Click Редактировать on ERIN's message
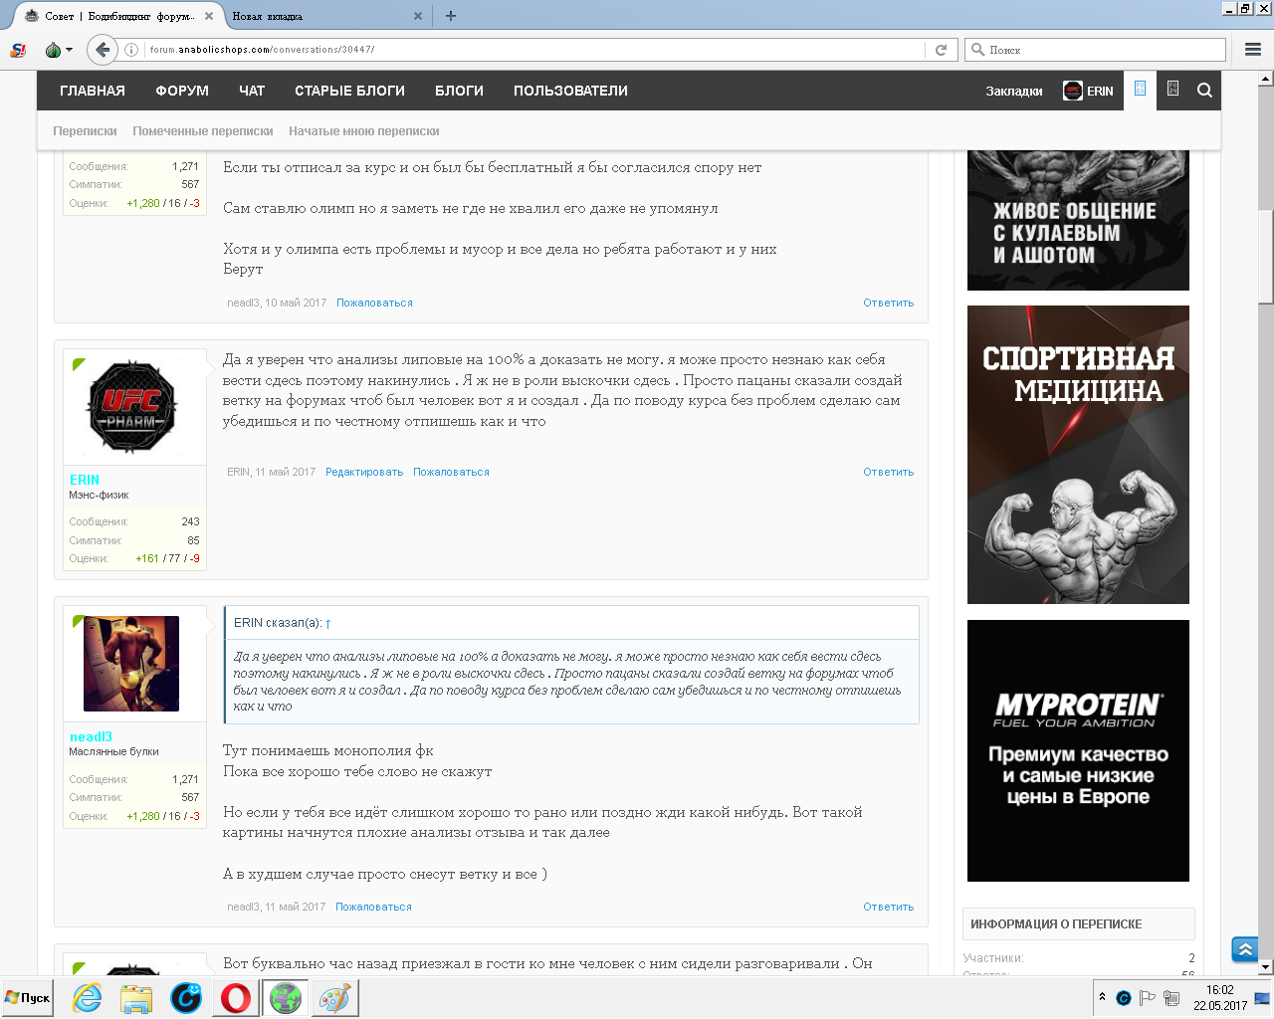 (x=364, y=472)
